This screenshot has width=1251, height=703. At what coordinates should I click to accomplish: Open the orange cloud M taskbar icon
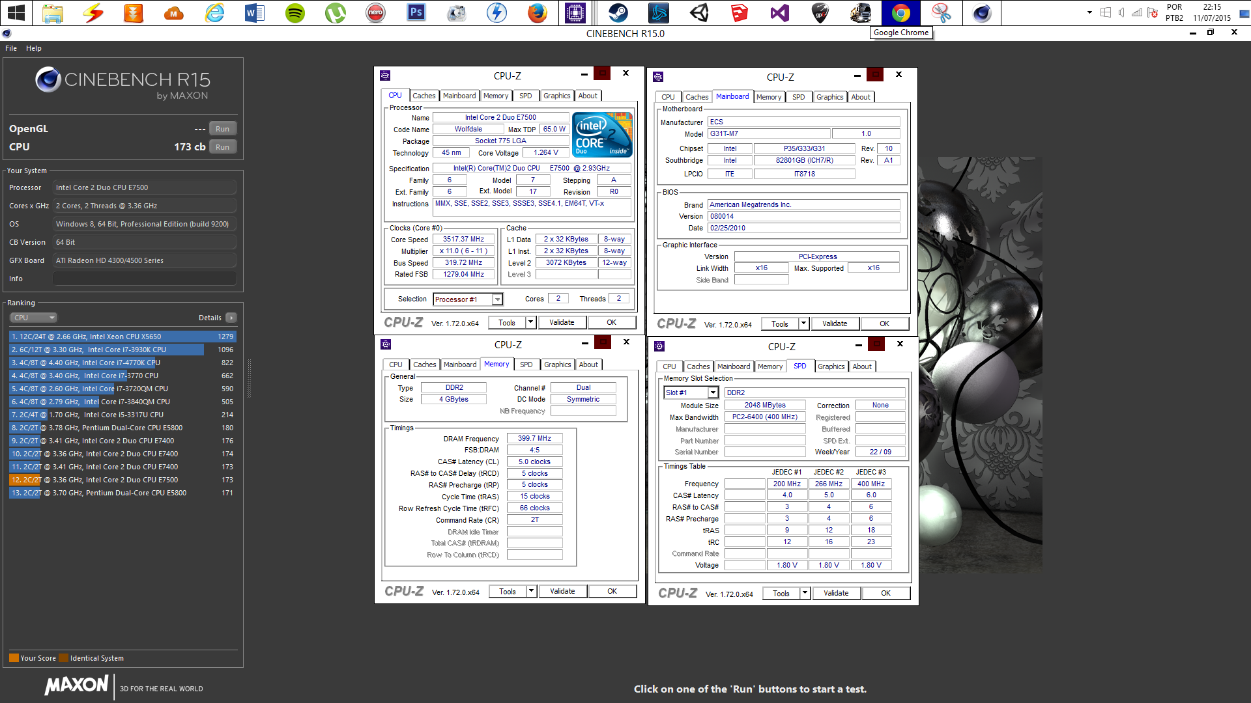pyautogui.click(x=174, y=12)
